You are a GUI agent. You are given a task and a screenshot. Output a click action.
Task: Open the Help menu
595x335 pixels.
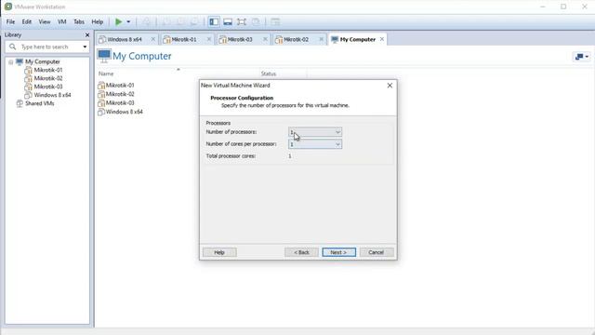[x=98, y=22]
